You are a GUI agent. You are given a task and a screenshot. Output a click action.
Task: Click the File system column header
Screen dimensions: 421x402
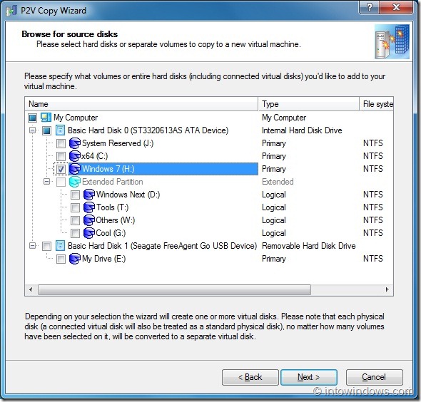(x=377, y=104)
